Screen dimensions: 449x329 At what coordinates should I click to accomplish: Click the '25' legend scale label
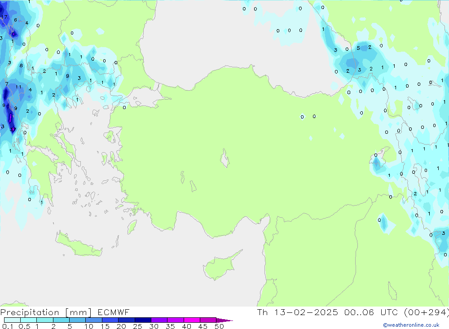pyautogui.click(x=137, y=326)
